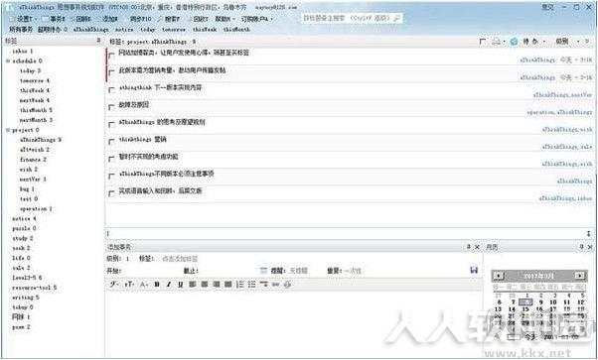Click the 点击添加标签 tag link

pyautogui.click(x=180, y=259)
